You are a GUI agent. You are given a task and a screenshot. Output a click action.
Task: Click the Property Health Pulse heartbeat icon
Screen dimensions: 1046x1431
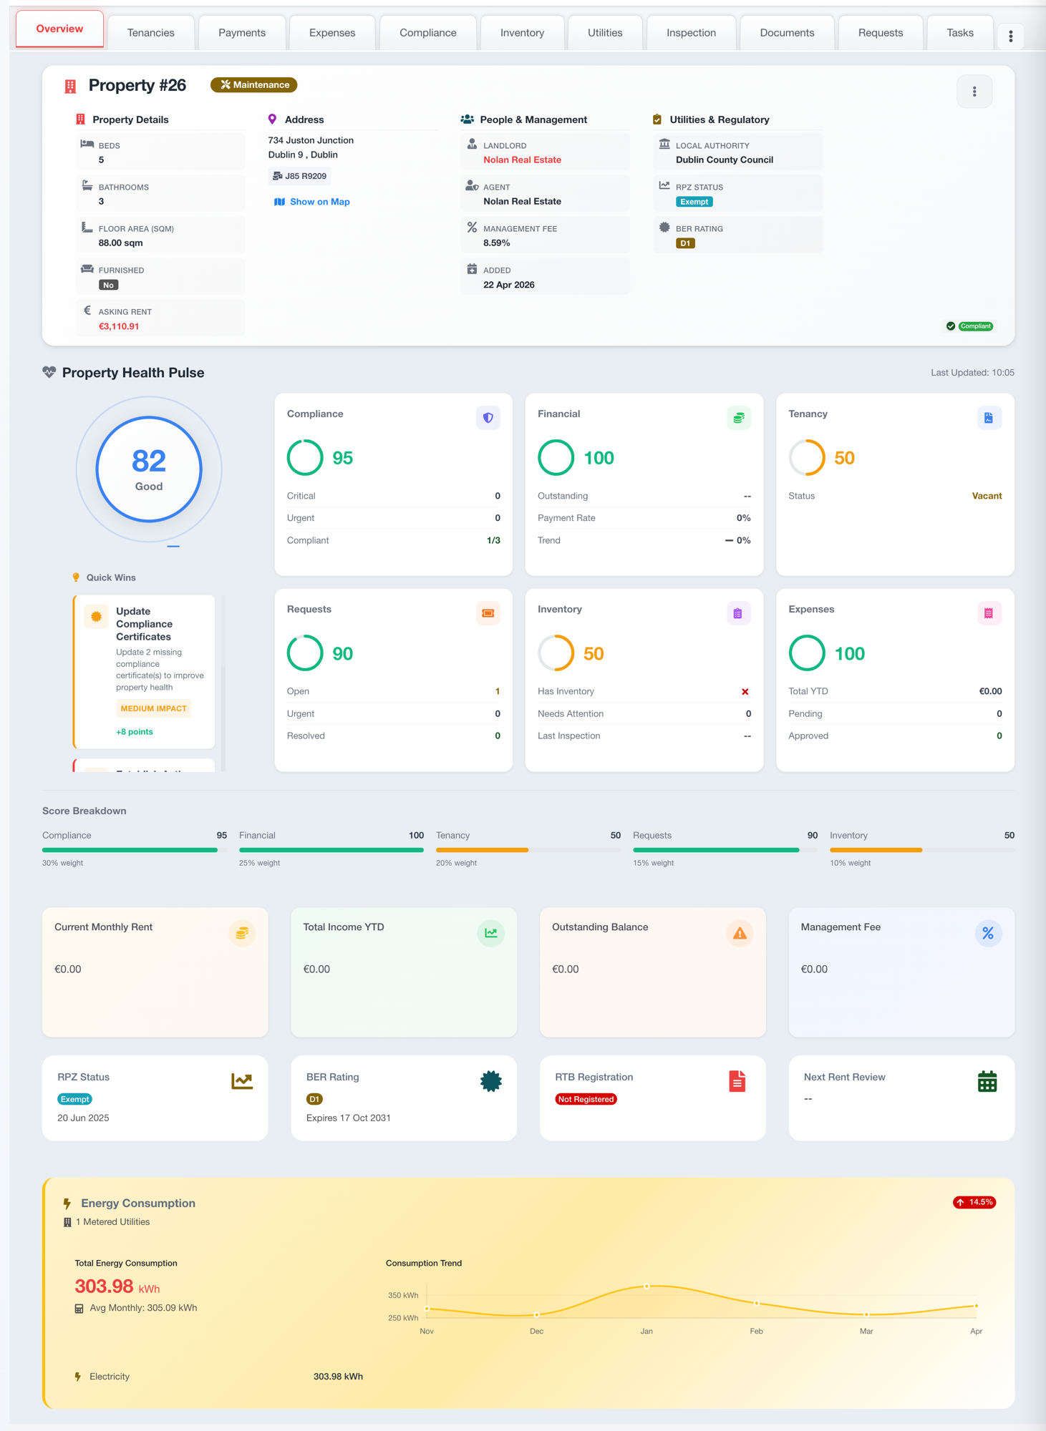click(x=49, y=373)
